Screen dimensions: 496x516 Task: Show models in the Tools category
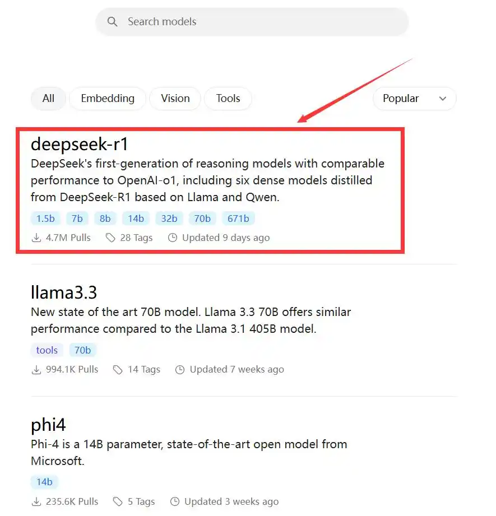[228, 99]
